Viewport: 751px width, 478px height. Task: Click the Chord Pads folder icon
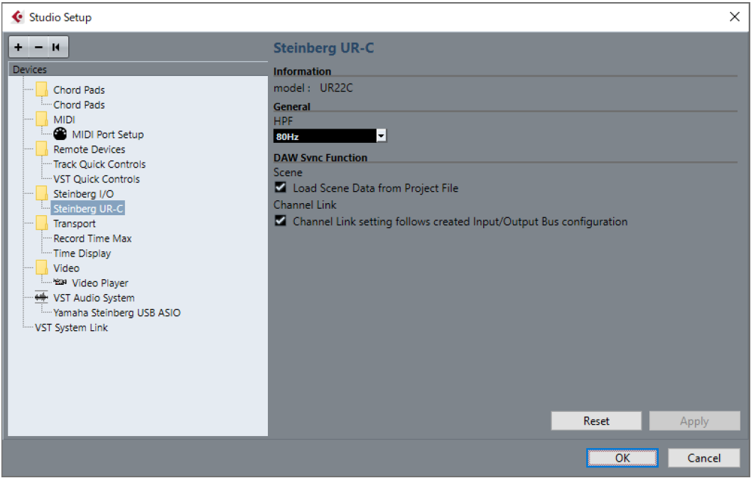(x=41, y=90)
